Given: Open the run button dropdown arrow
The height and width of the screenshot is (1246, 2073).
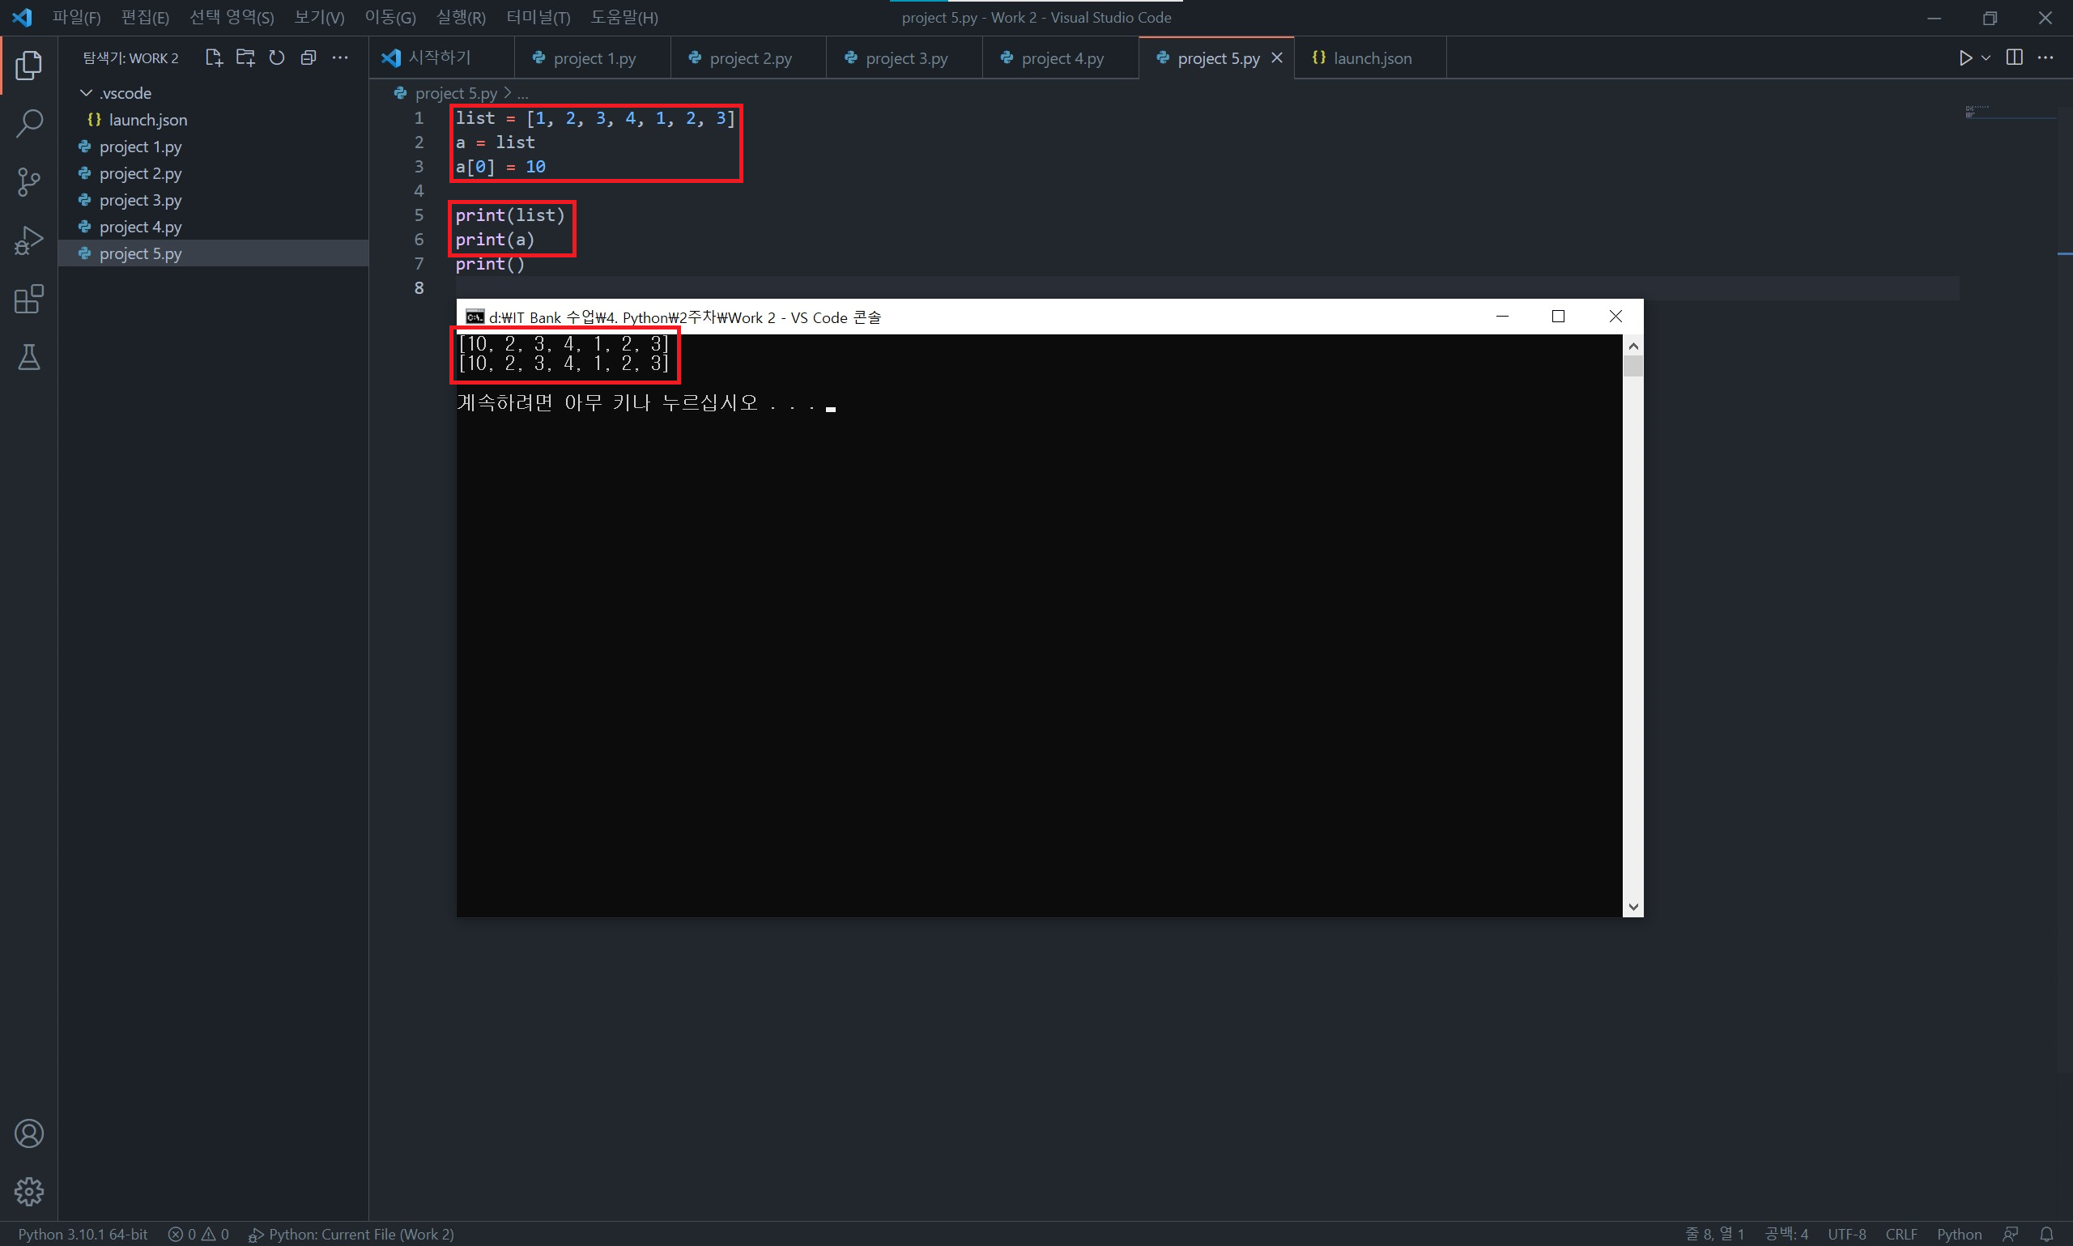Looking at the screenshot, I should [1986, 58].
